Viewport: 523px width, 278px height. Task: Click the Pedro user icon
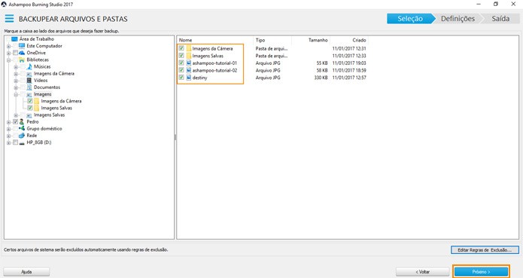pyautogui.click(x=22, y=122)
